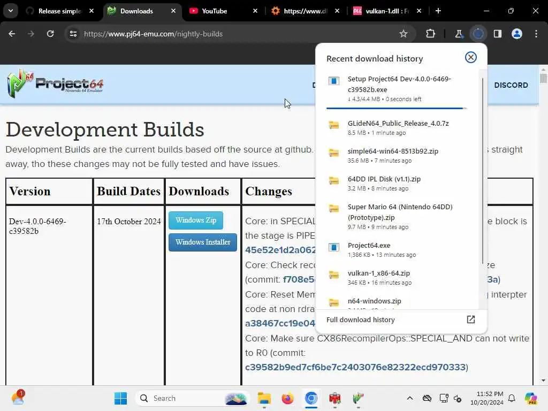Viewport: 548px width, 411px height.
Task: Open Super Mario 64 (Nintendo 64DD) download entry
Action: [x=397, y=216]
